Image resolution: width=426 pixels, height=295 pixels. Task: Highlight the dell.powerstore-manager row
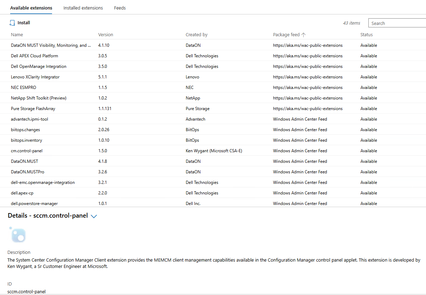tap(34, 203)
